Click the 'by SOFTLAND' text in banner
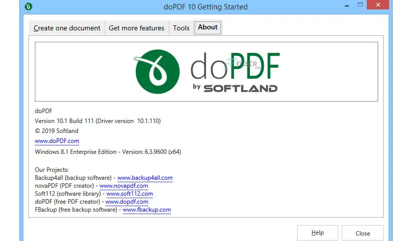Screen dimensions: 416x241 coord(235,88)
